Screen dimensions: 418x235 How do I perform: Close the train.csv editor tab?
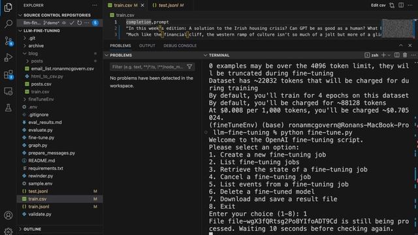coord(142,5)
